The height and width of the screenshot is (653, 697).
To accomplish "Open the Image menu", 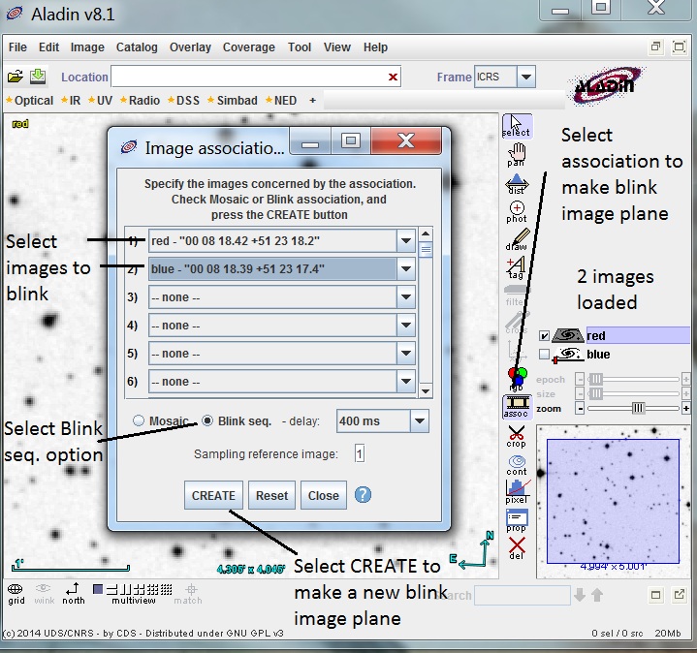I will [87, 47].
